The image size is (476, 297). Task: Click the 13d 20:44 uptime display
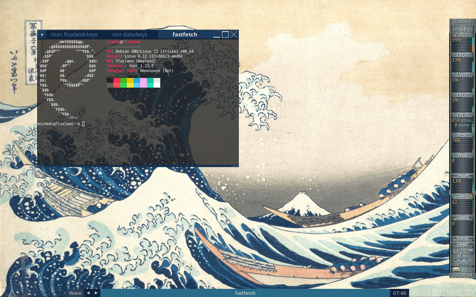pos(463,275)
